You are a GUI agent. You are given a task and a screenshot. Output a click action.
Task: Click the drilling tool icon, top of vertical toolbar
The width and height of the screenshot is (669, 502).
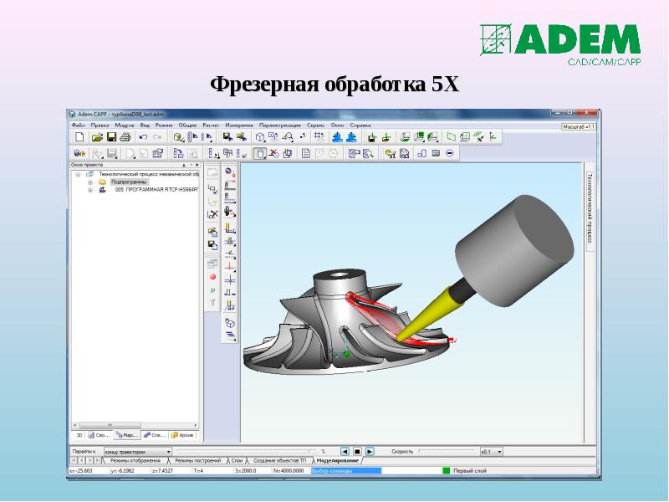click(x=230, y=172)
